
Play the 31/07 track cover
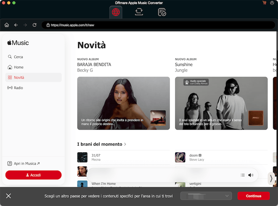click(82, 157)
